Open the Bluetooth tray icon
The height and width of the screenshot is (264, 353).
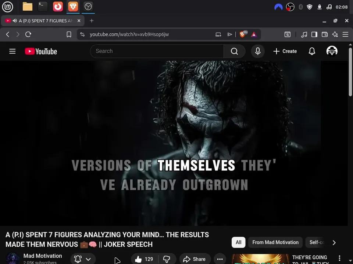[300, 7]
